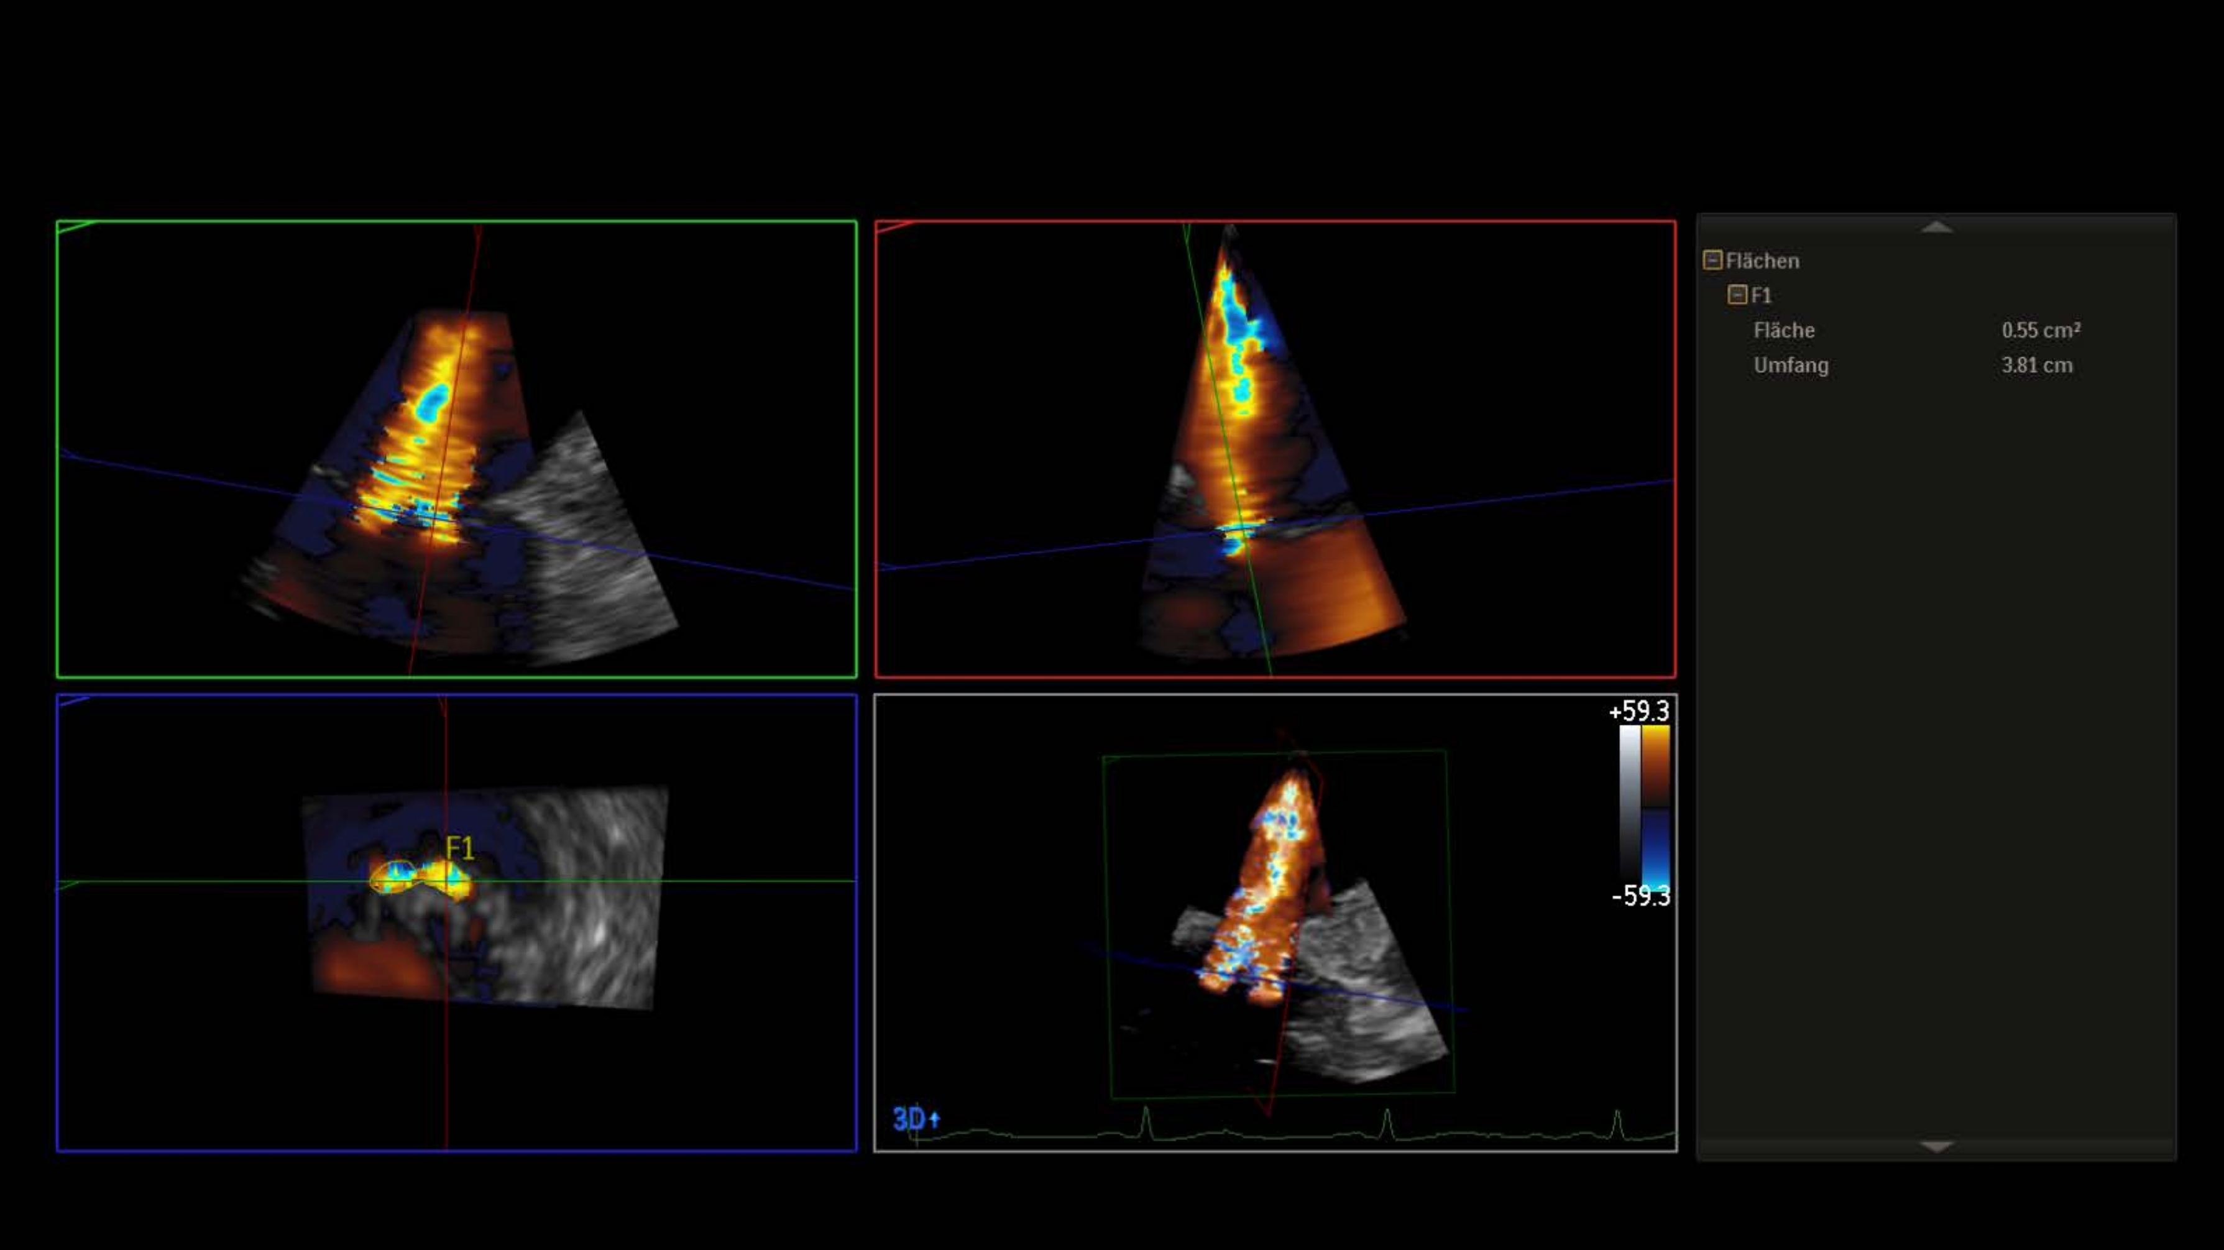Viewport: 2224px width, 1250px height.
Task: Click the red axis handle atop green pane
Action: [477, 231]
